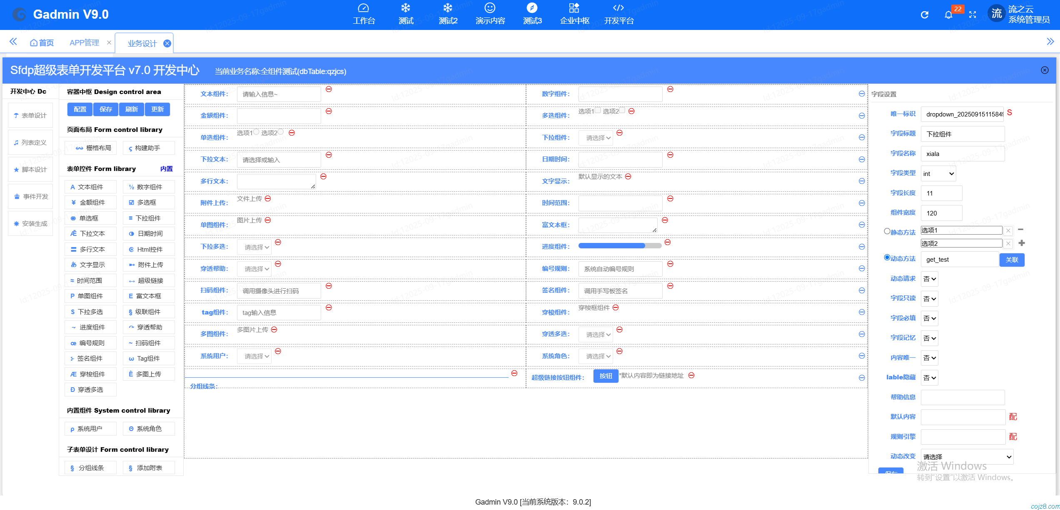The image size is (1060, 510).
Task: Click the plus icon next to 选项2 option
Action: tap(1021, 243)
